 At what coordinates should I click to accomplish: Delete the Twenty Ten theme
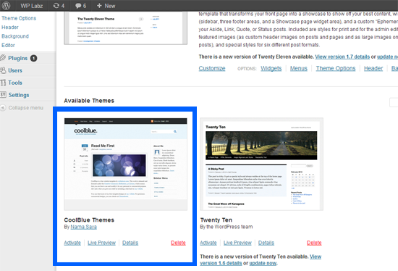click(314, 243)
